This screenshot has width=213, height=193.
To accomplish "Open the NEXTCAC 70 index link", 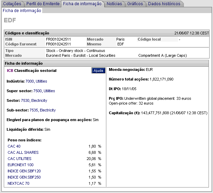I will coord(19,183).
